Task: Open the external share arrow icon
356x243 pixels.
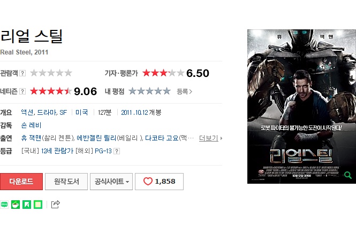Action: pyautogui.click(x=55, y=204)
